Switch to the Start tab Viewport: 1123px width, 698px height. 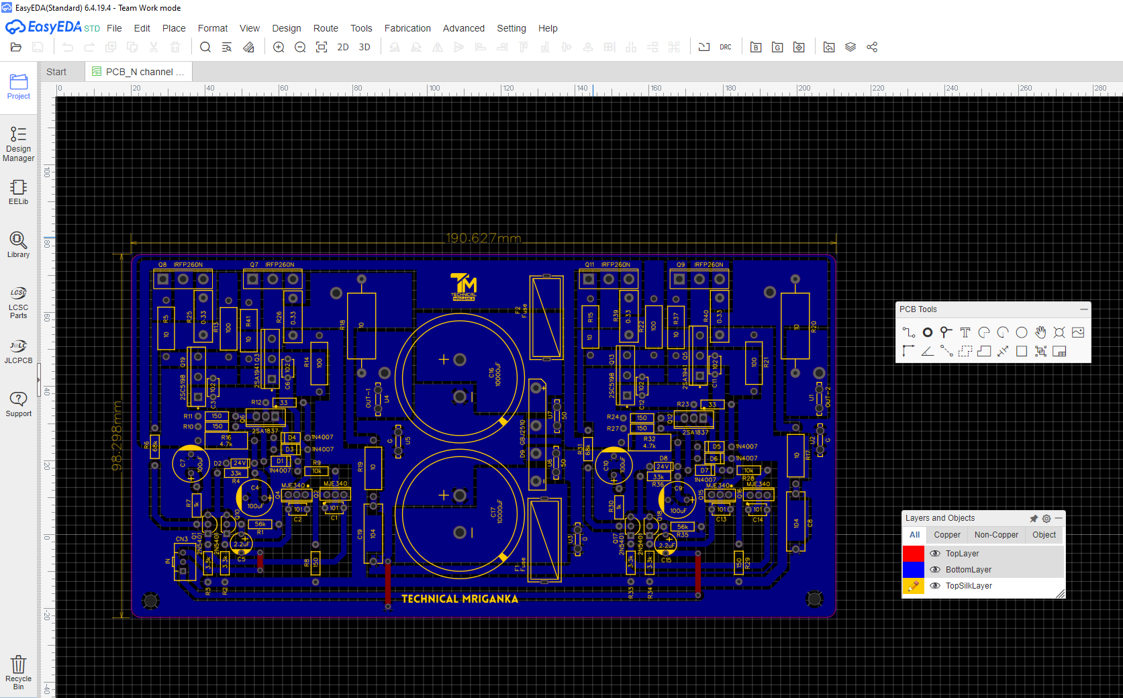tap(56, 72)
